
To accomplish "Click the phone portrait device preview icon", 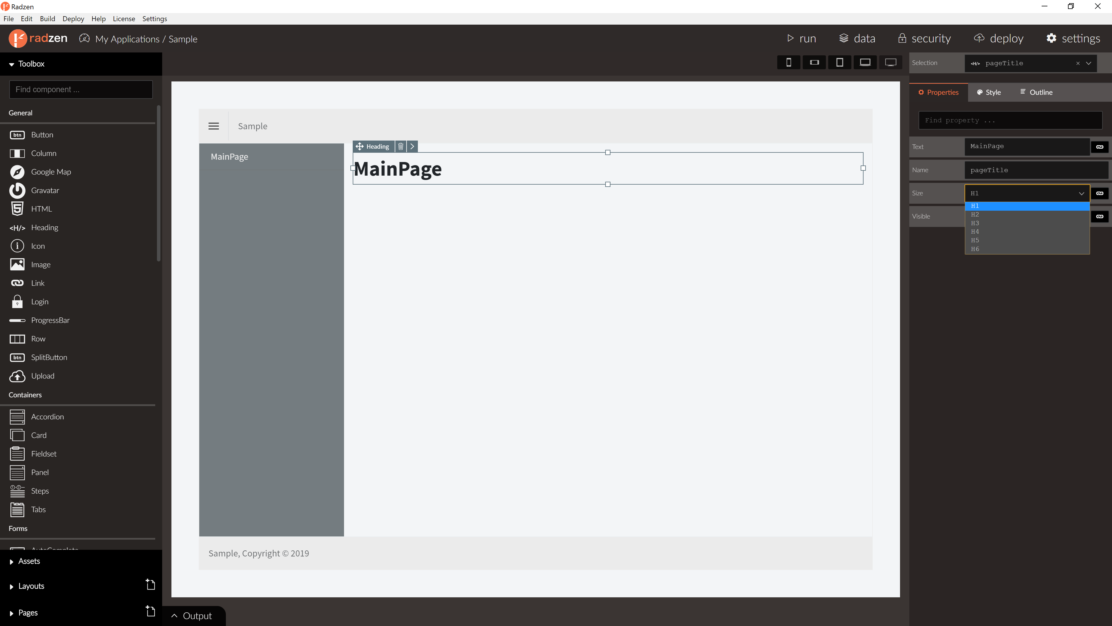I will (788, 63).
